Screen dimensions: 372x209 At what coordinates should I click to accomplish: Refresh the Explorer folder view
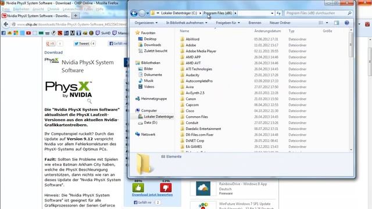click(x=278, y=13)
